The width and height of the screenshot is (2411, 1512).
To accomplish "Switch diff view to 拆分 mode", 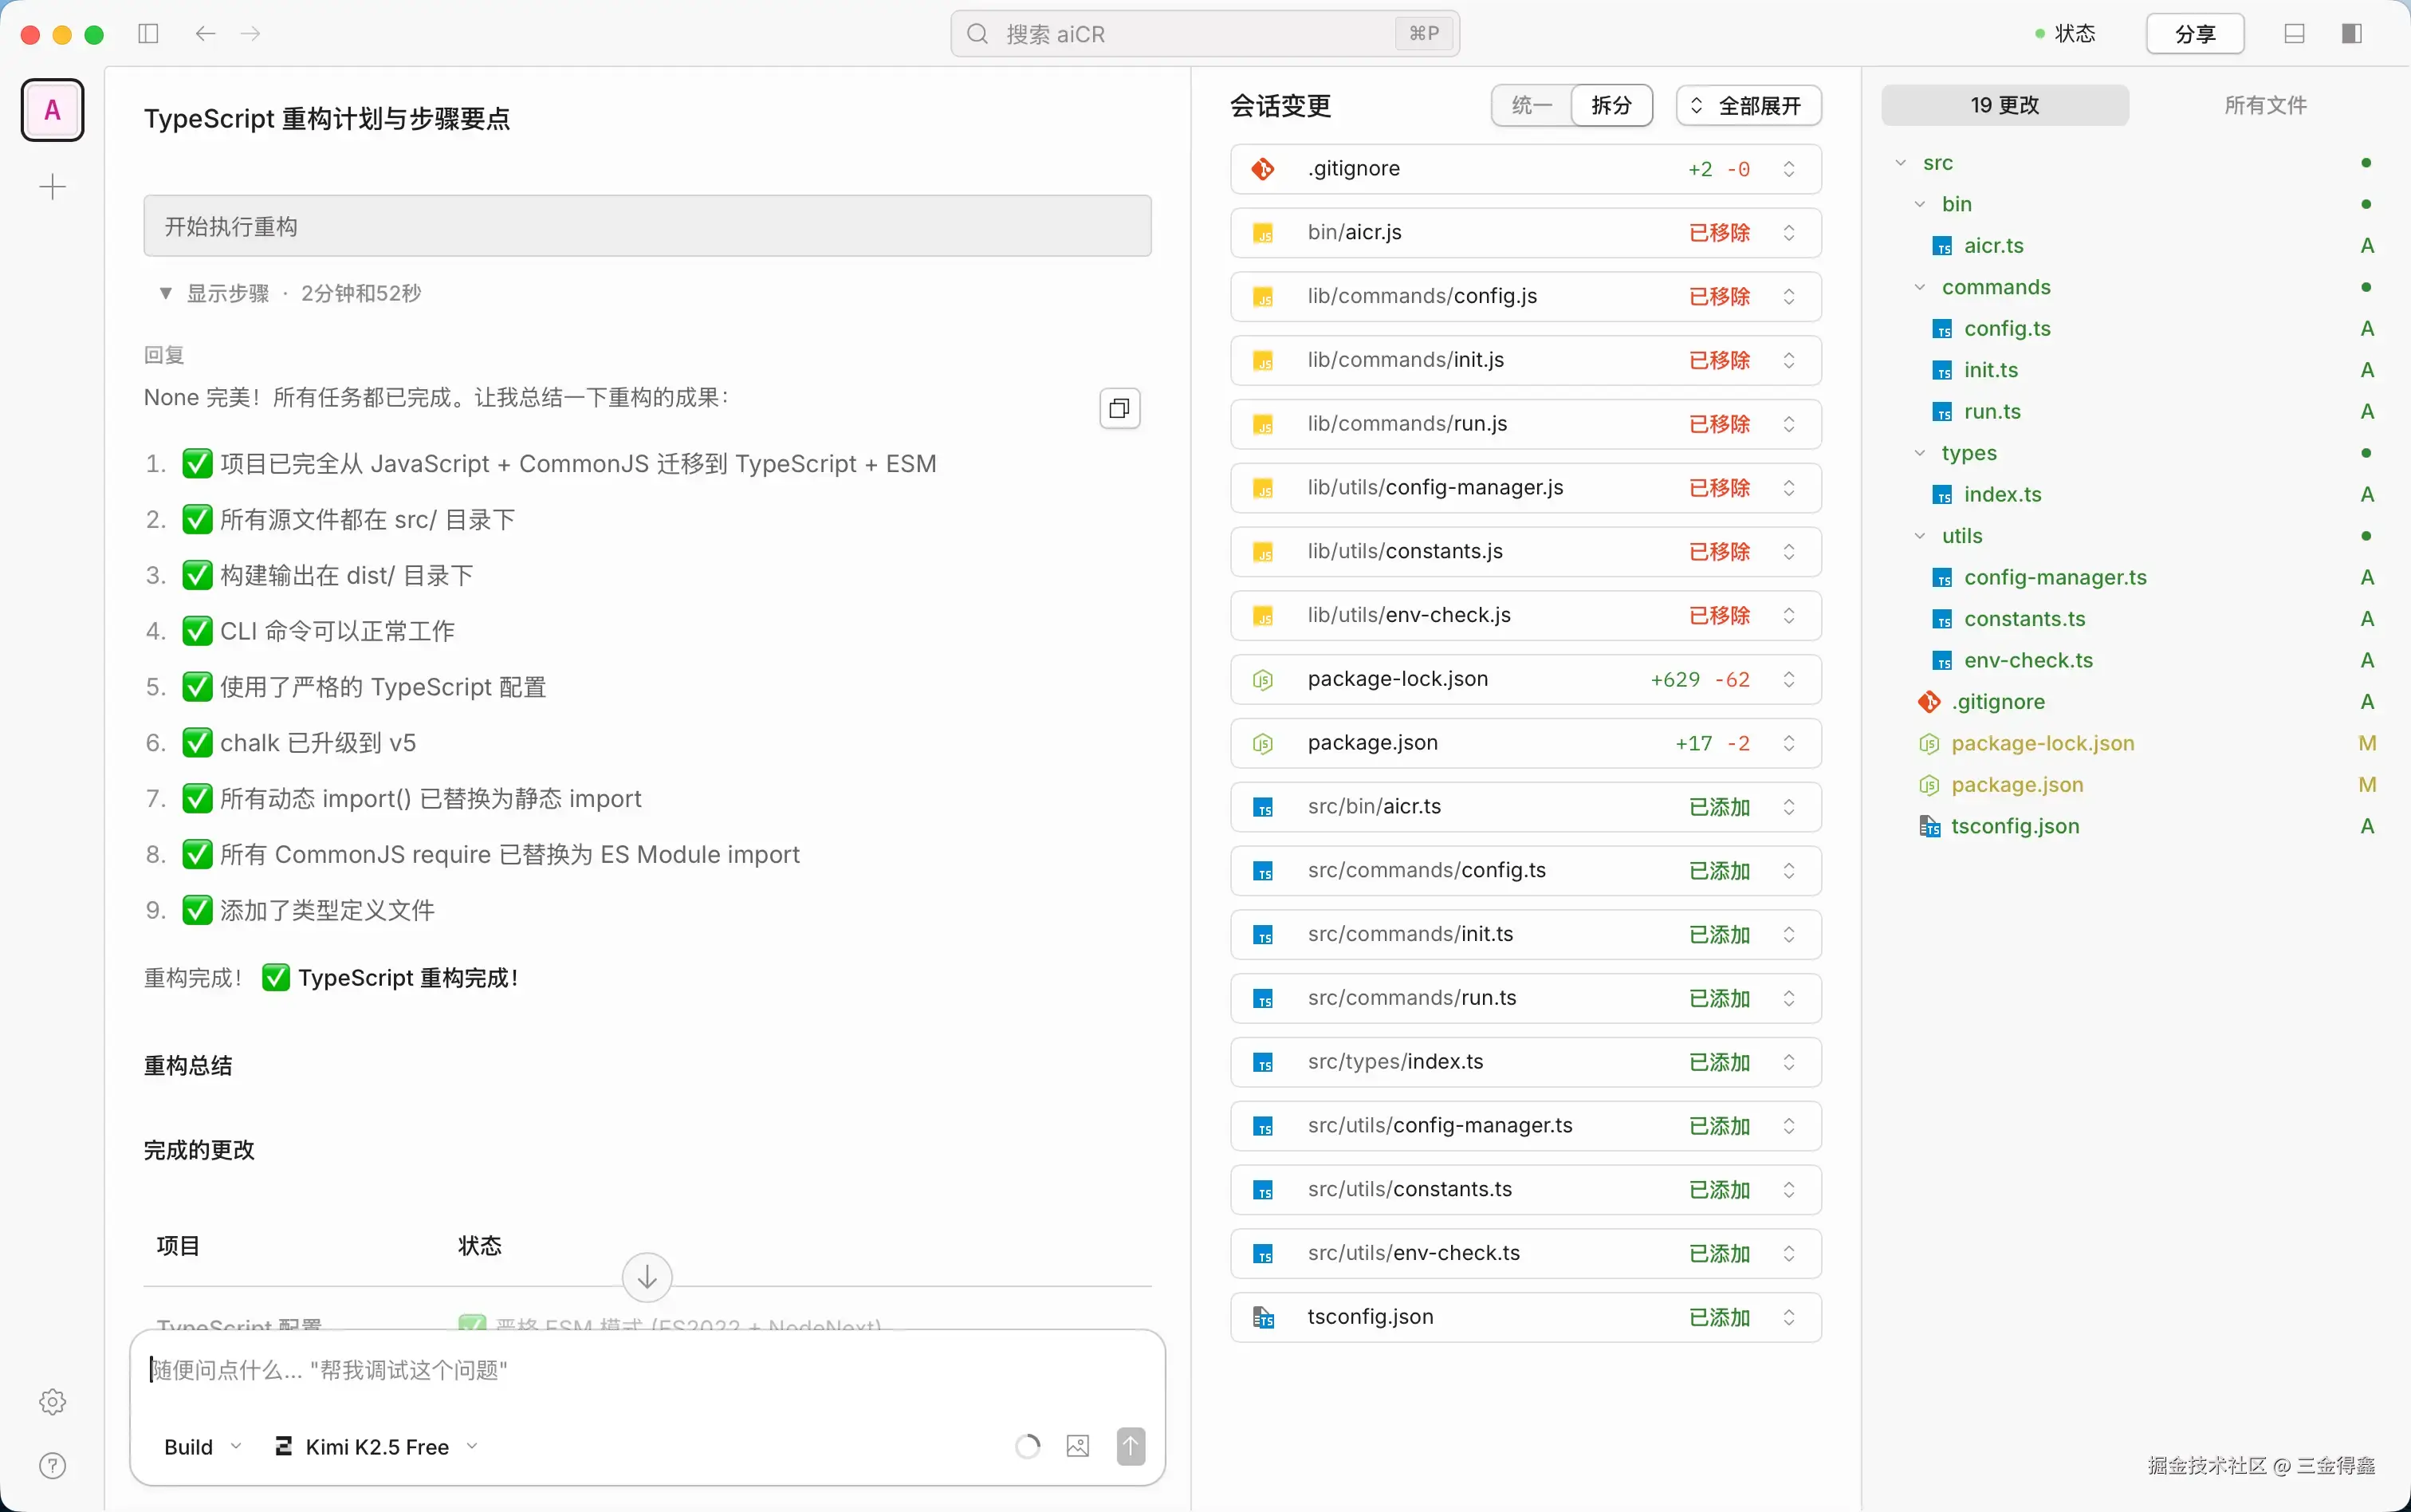I will click(1611, 105).
